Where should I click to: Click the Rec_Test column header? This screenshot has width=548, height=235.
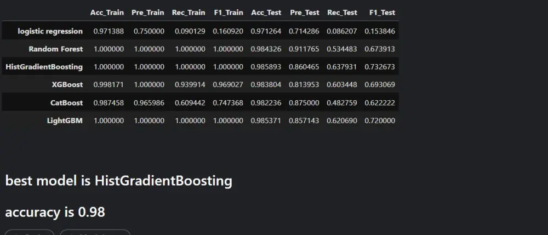click(x=342, y=13)
